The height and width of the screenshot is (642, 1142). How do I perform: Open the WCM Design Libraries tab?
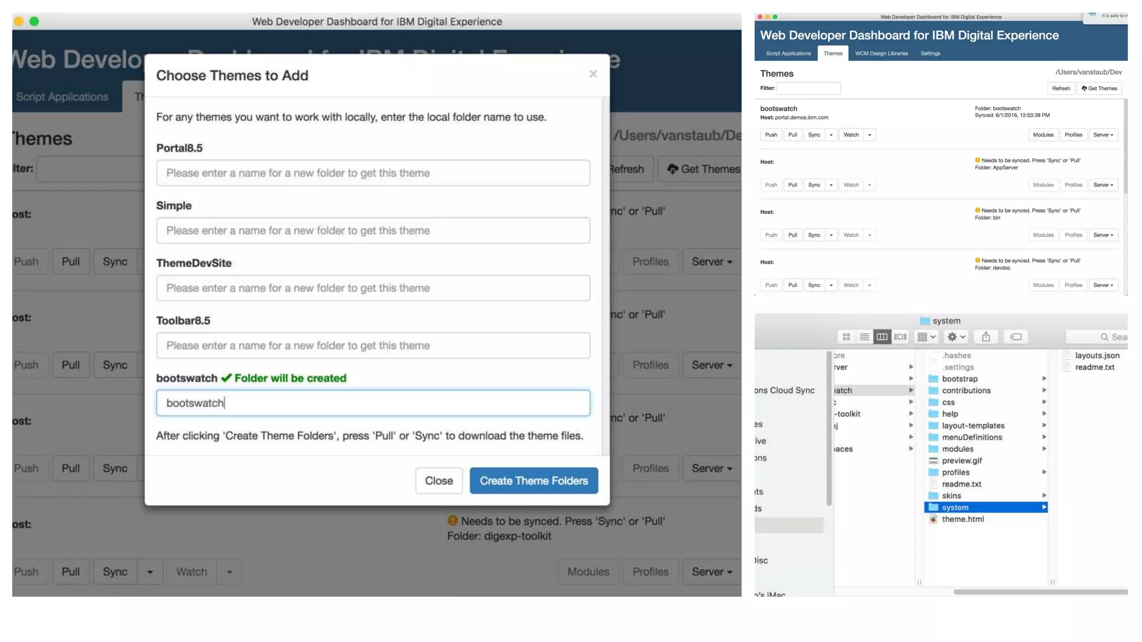coord(881,53)
